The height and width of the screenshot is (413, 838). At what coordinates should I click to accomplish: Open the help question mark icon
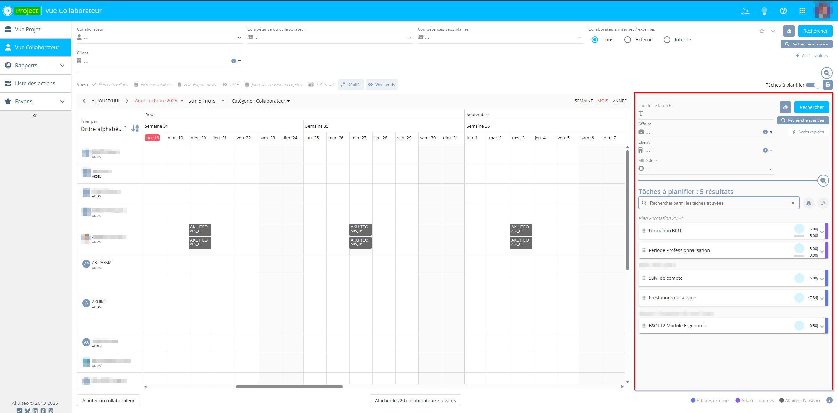pos(783,11)
